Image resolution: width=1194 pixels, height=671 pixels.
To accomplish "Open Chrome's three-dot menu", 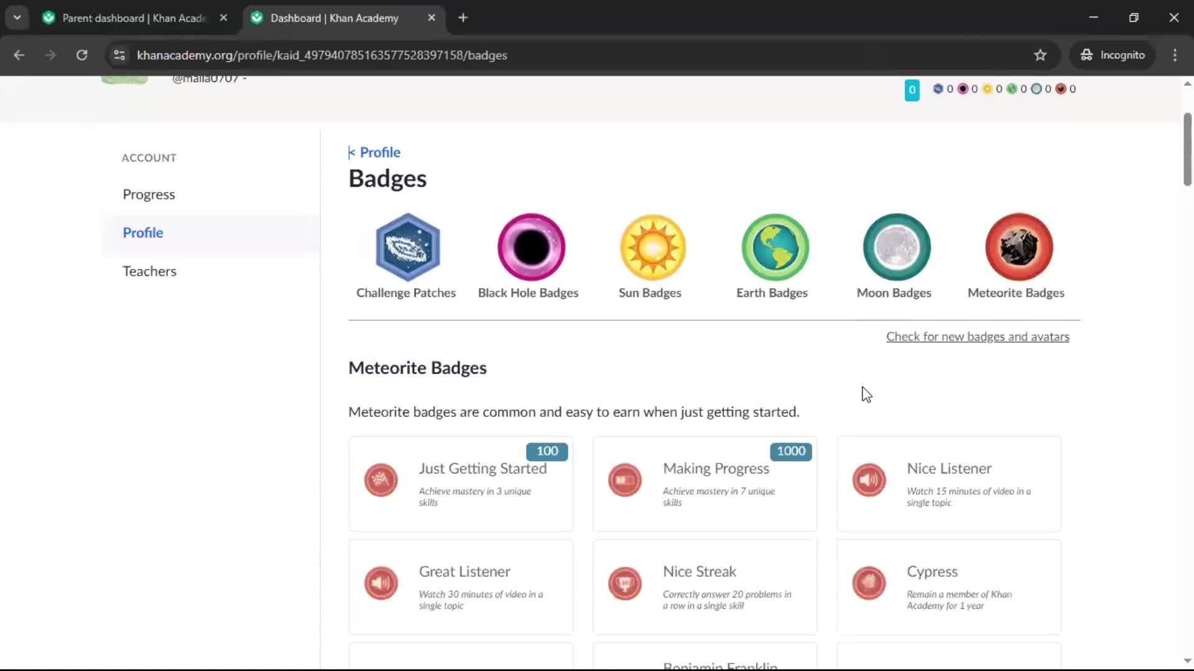I will pyautogui.click(x=1175, y=55).
